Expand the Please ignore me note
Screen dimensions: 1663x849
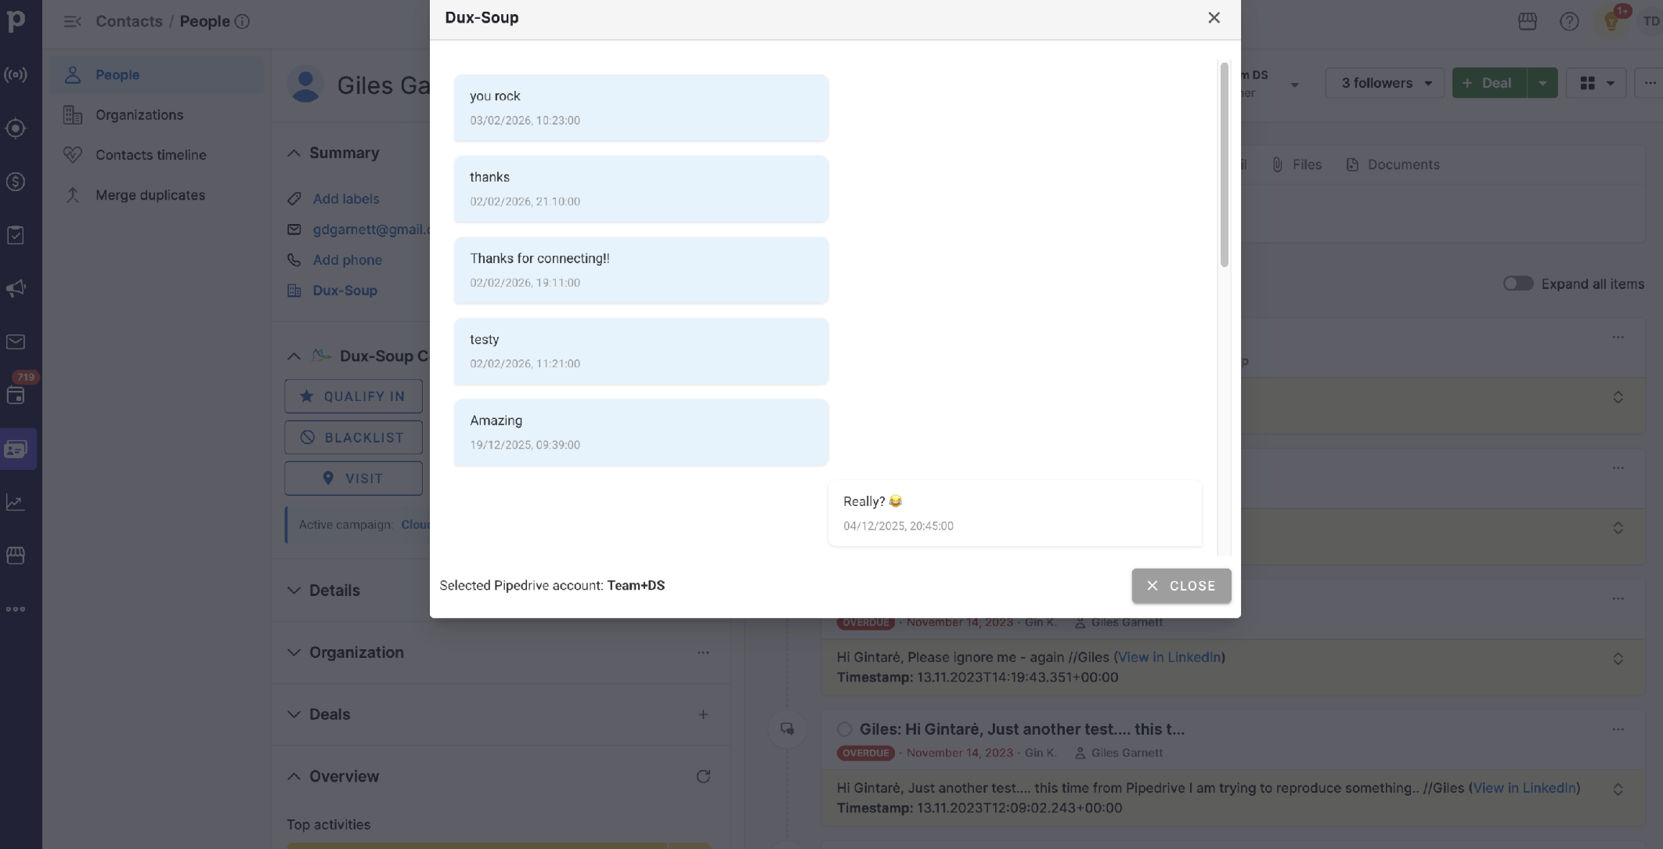1618,659
